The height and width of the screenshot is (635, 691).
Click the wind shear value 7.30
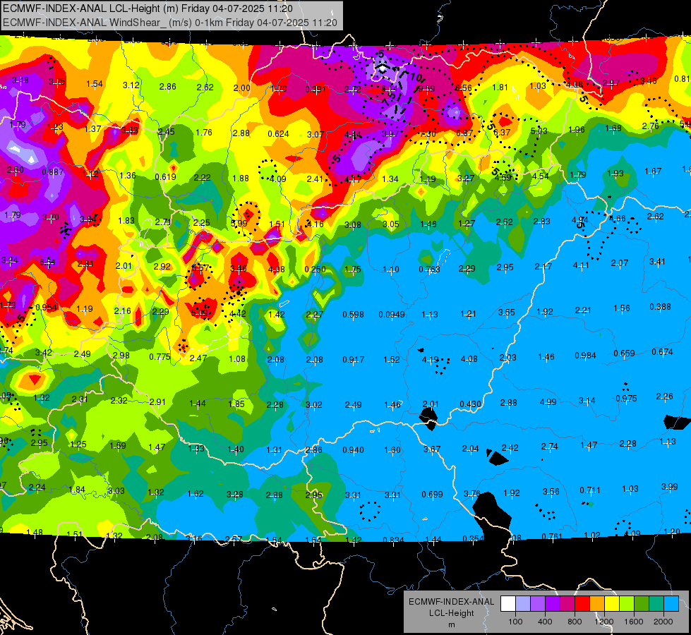click(x=428, y=133)
